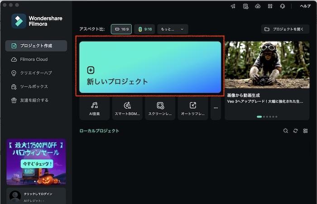Screen dimensions: 317x204
Task: Open the AI音楽 tool
Action: pos(94,108)
